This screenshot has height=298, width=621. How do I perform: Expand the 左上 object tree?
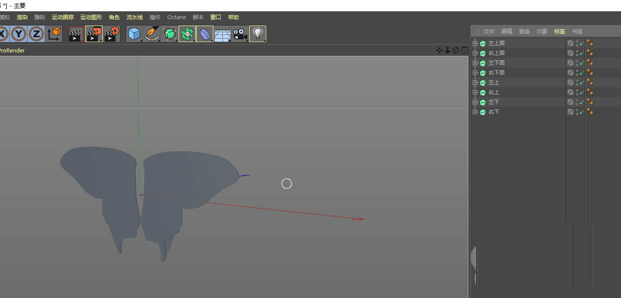[475, 82]
